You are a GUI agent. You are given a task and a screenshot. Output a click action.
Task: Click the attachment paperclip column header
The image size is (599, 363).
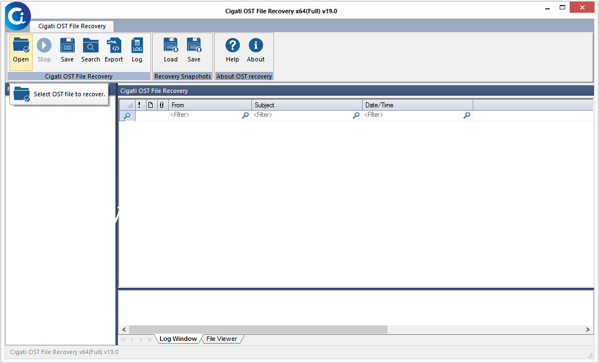point(162,105)
